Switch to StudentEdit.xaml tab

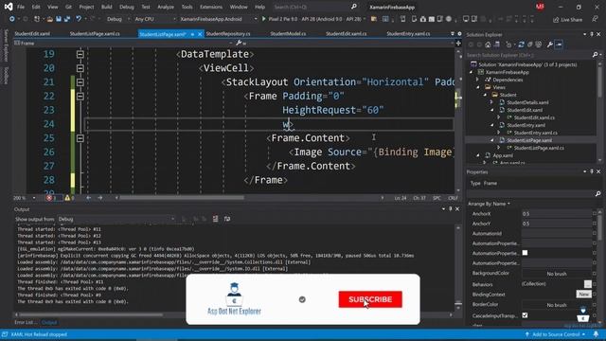[32, 34]
